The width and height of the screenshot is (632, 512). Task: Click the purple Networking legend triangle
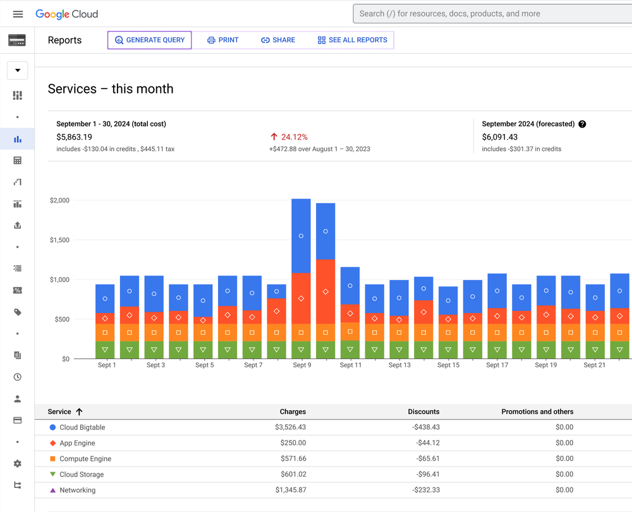coord(52,491)
